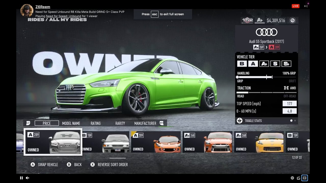Click the B button icon for Back

69,164
